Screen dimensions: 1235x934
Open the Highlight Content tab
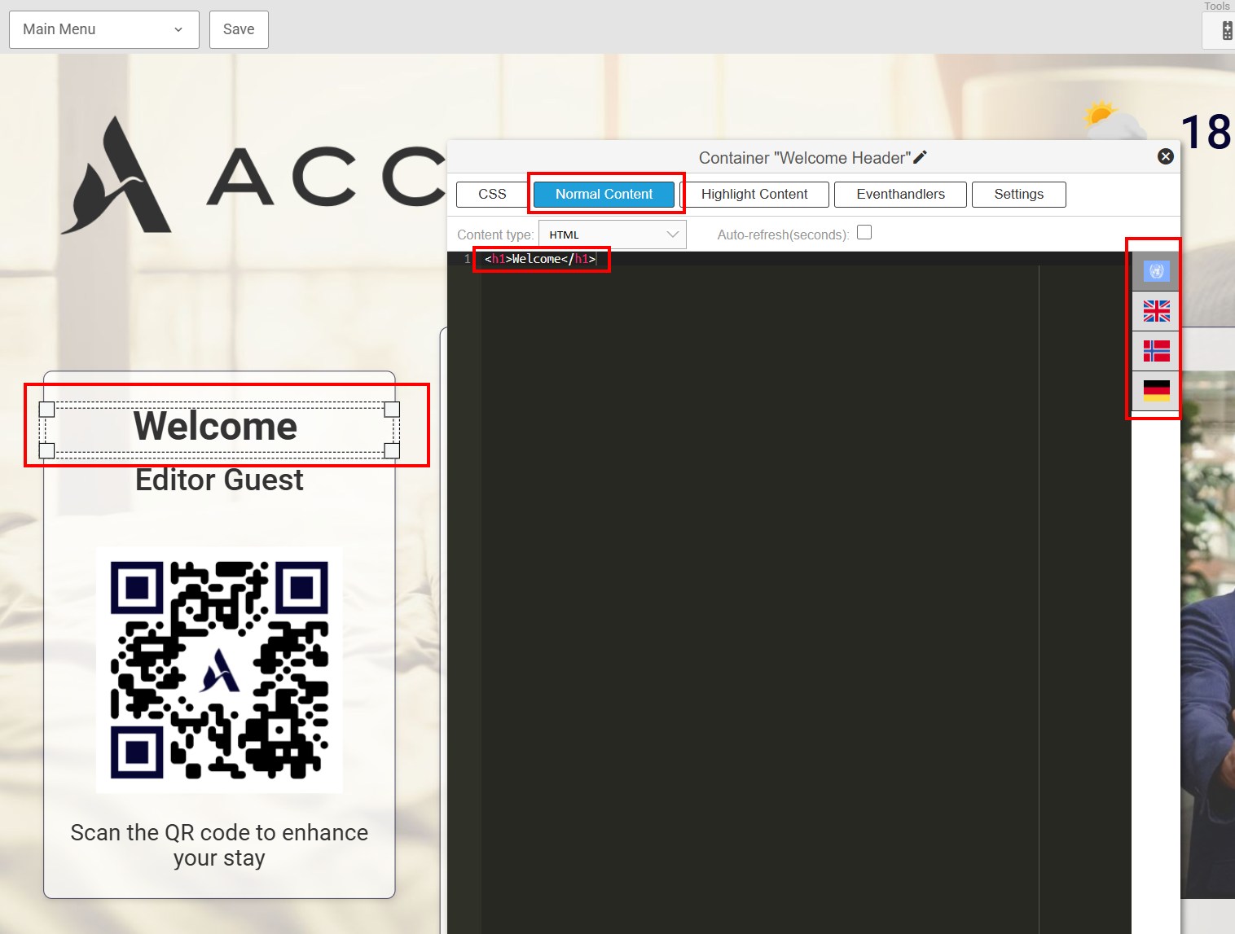coord(754,194)
